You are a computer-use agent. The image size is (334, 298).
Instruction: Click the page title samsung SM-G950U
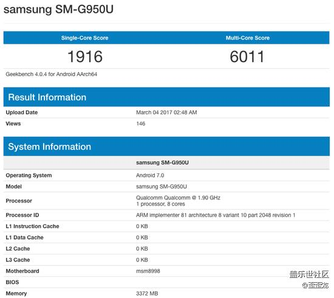(x=58, y=9)
